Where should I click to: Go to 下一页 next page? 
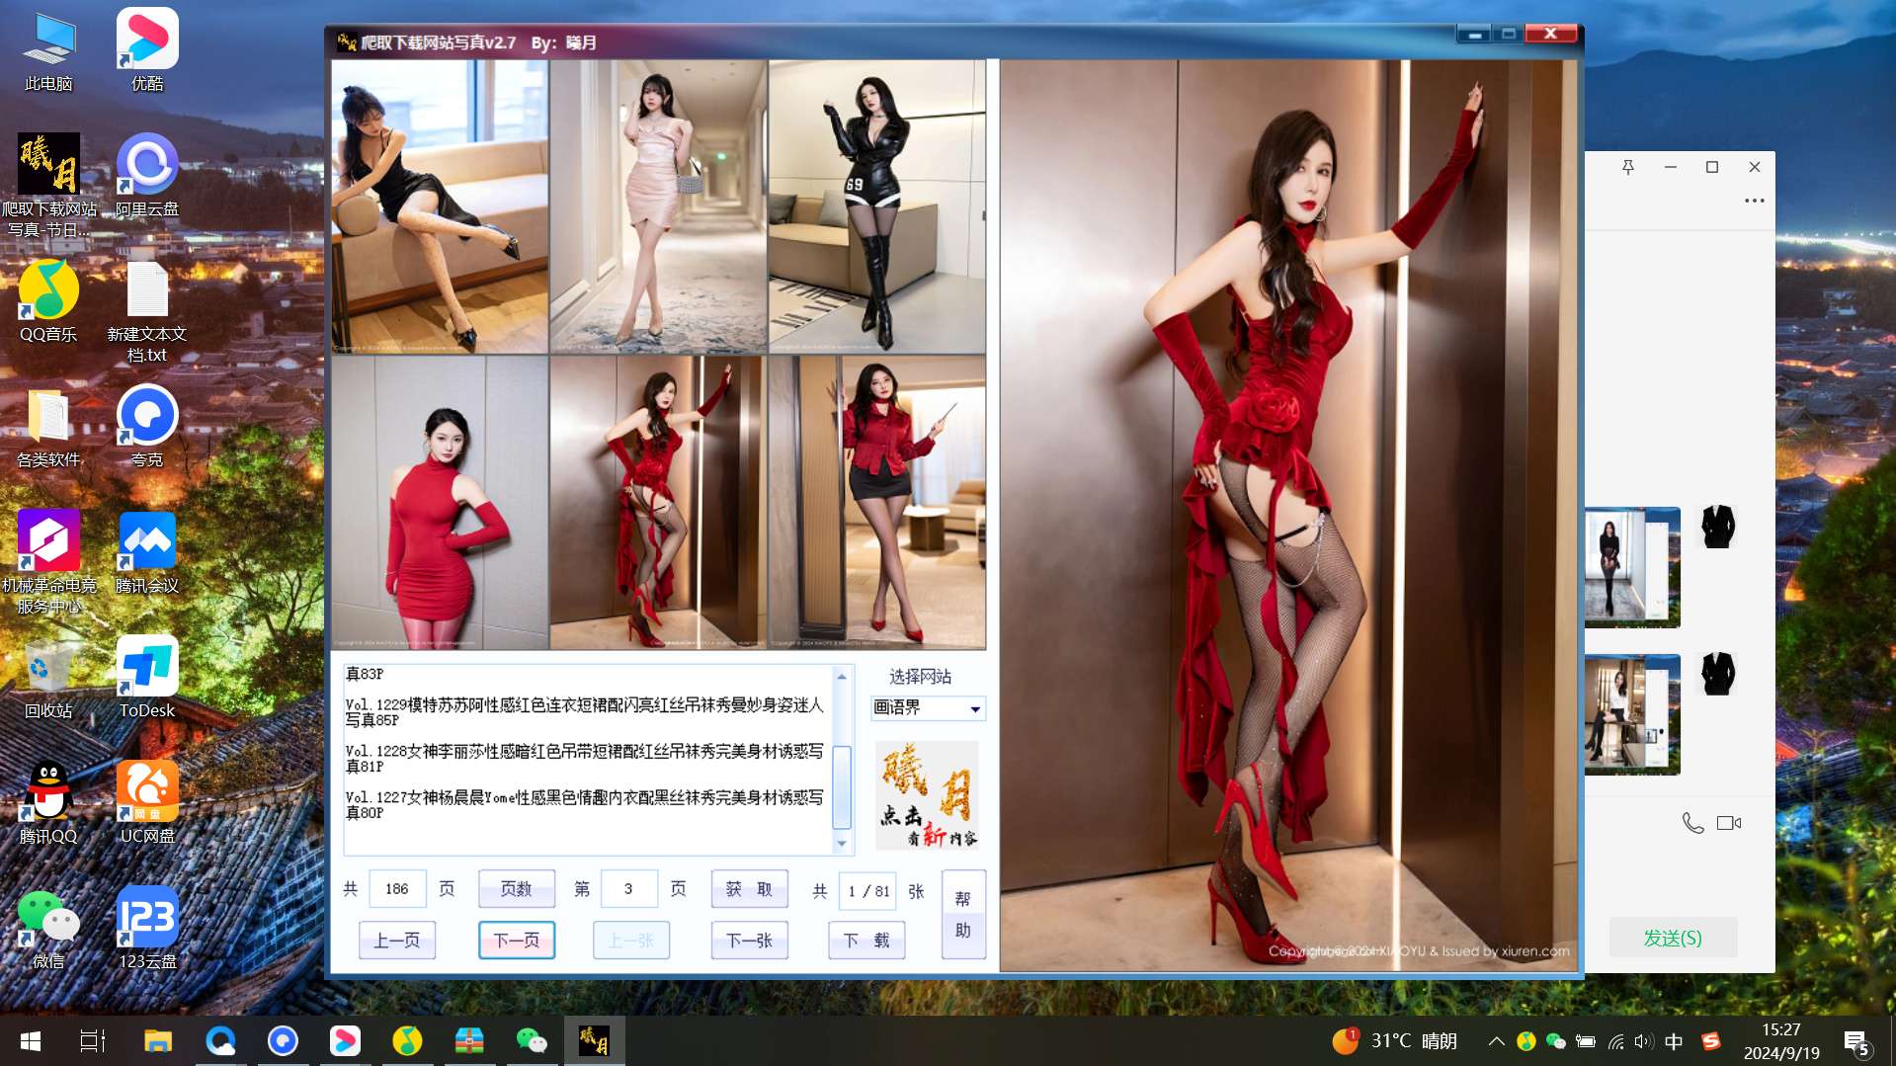tap(516, 941)
